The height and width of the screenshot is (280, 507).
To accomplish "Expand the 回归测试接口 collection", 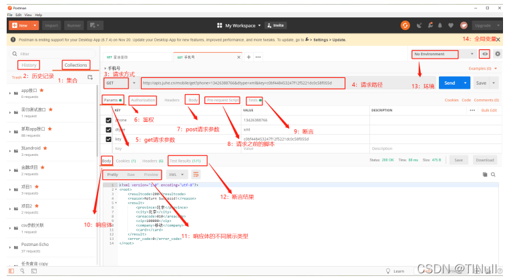I will pos(10,112).
